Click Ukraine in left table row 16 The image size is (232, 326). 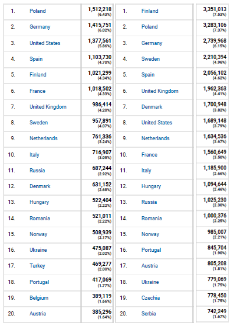(38, 250)
